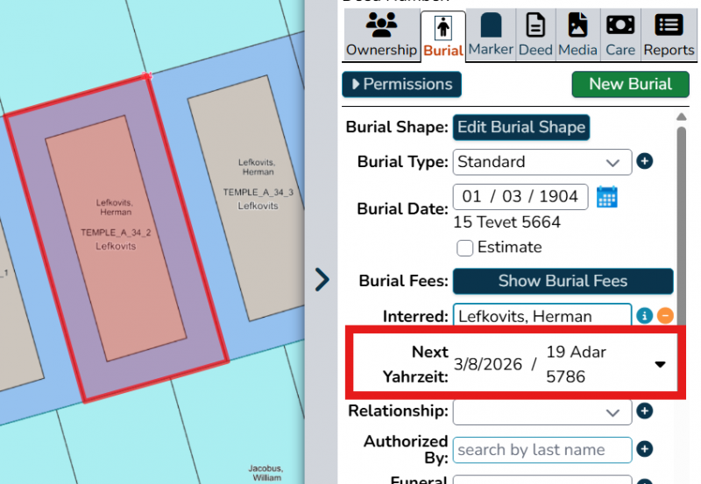Click Edit Burial Shape button
This screenshot has width=701, height=484.
point(521,127)
